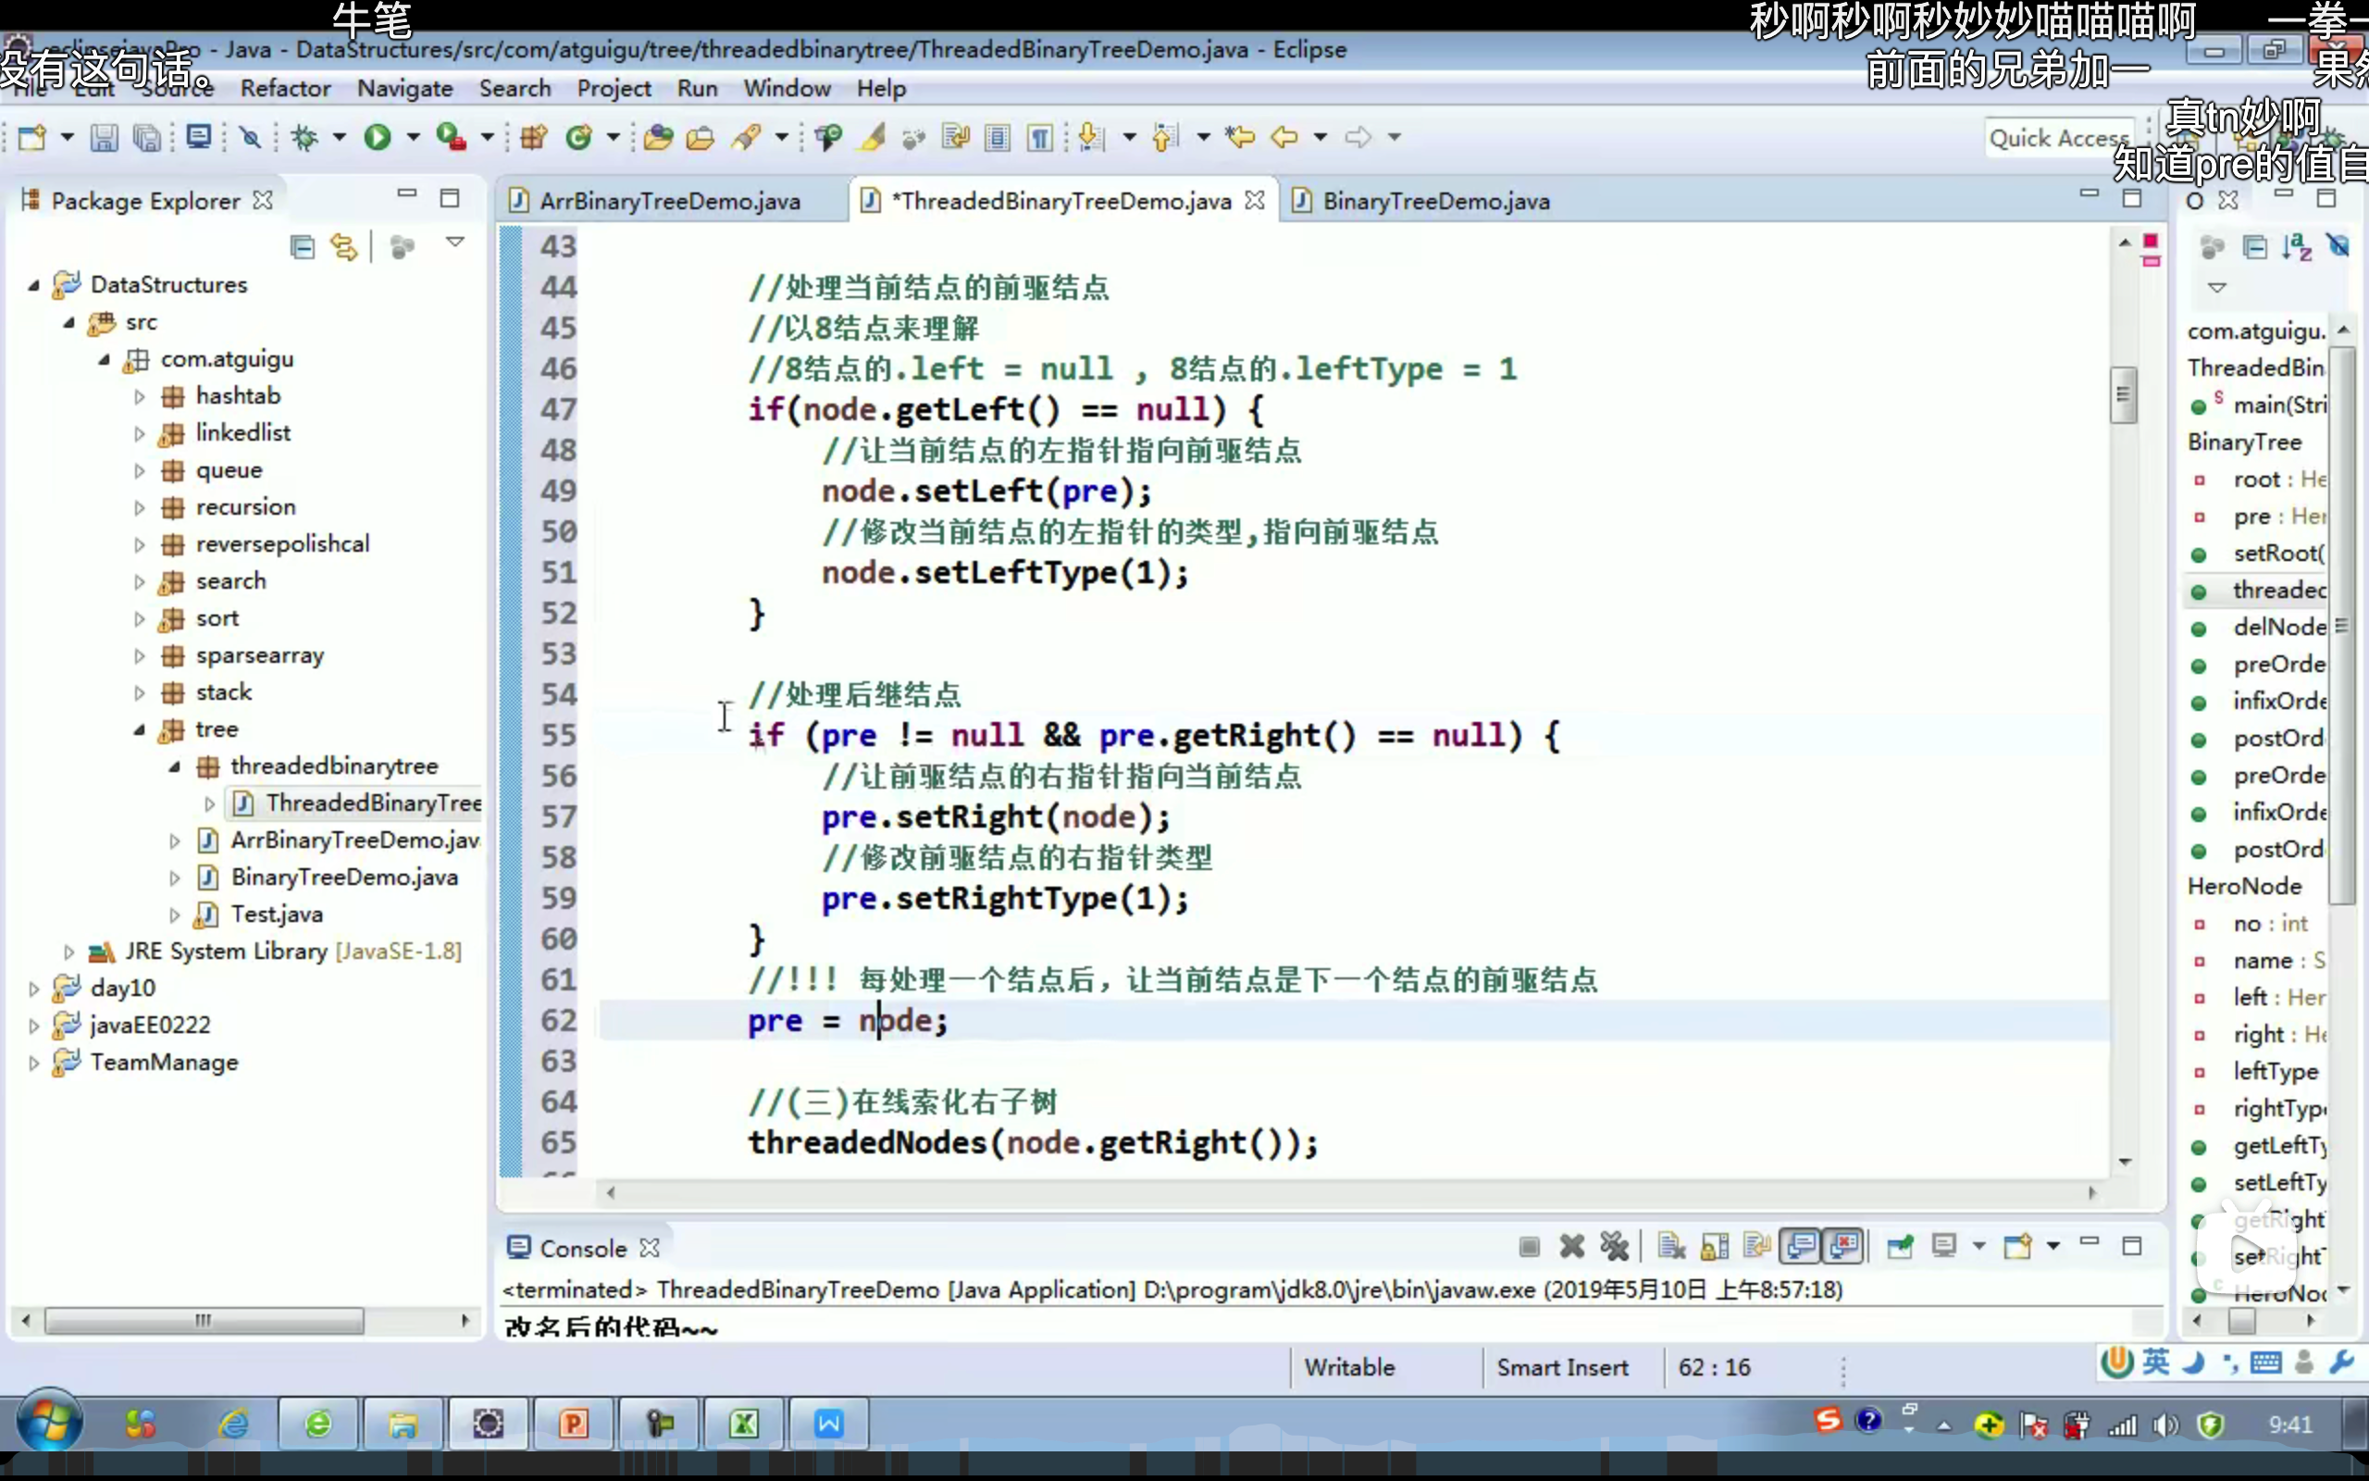The image size is (2369, 1481).
Task: Open the Refactor menu
Action: click(x=286, y=88)
